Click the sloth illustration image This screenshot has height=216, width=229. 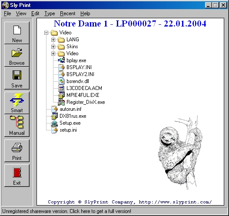[180, 153]
